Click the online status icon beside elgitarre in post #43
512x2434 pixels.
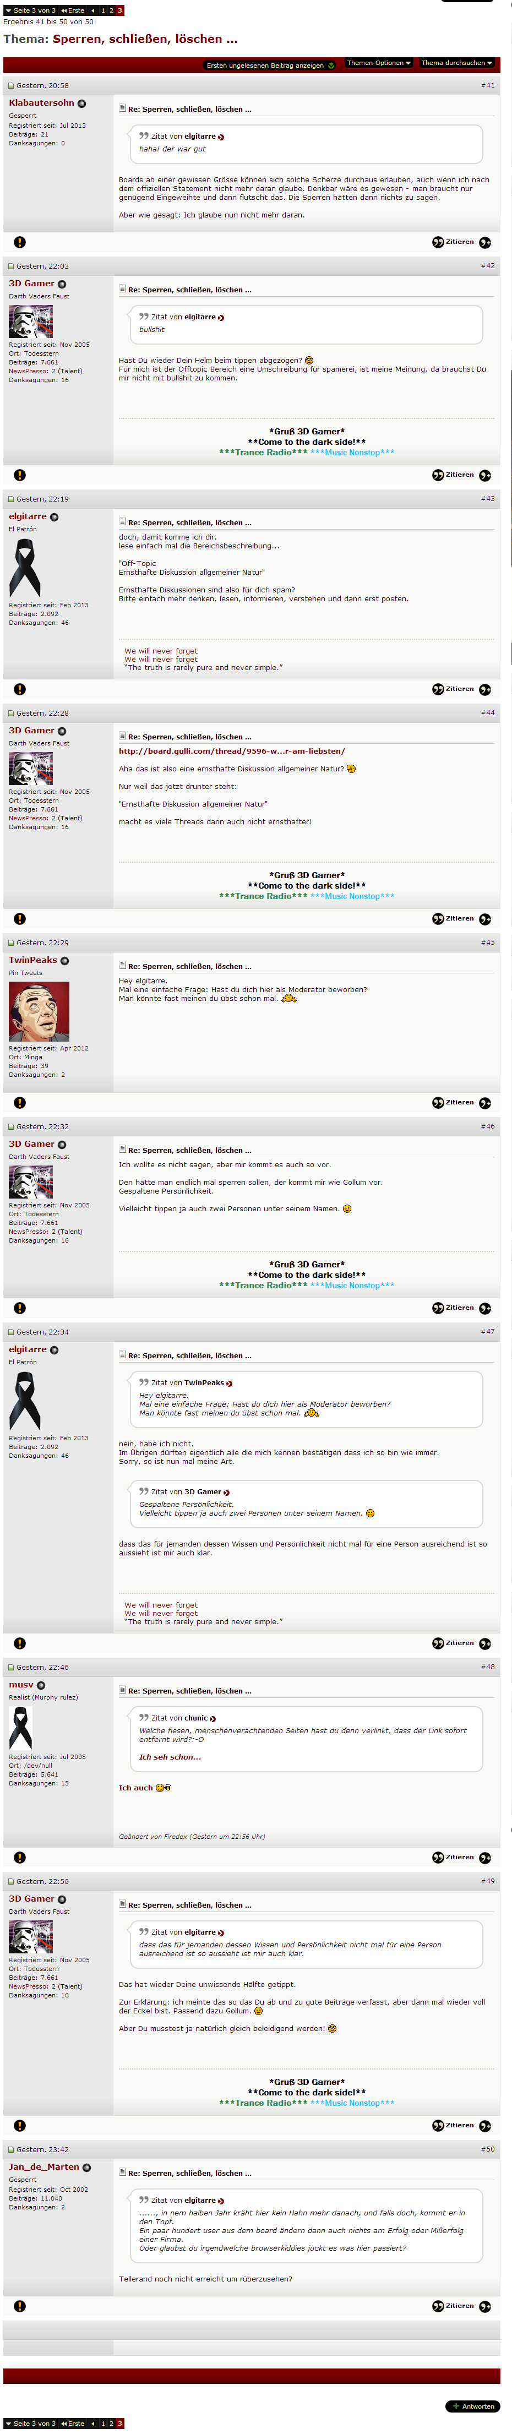[x=54, y=517]
